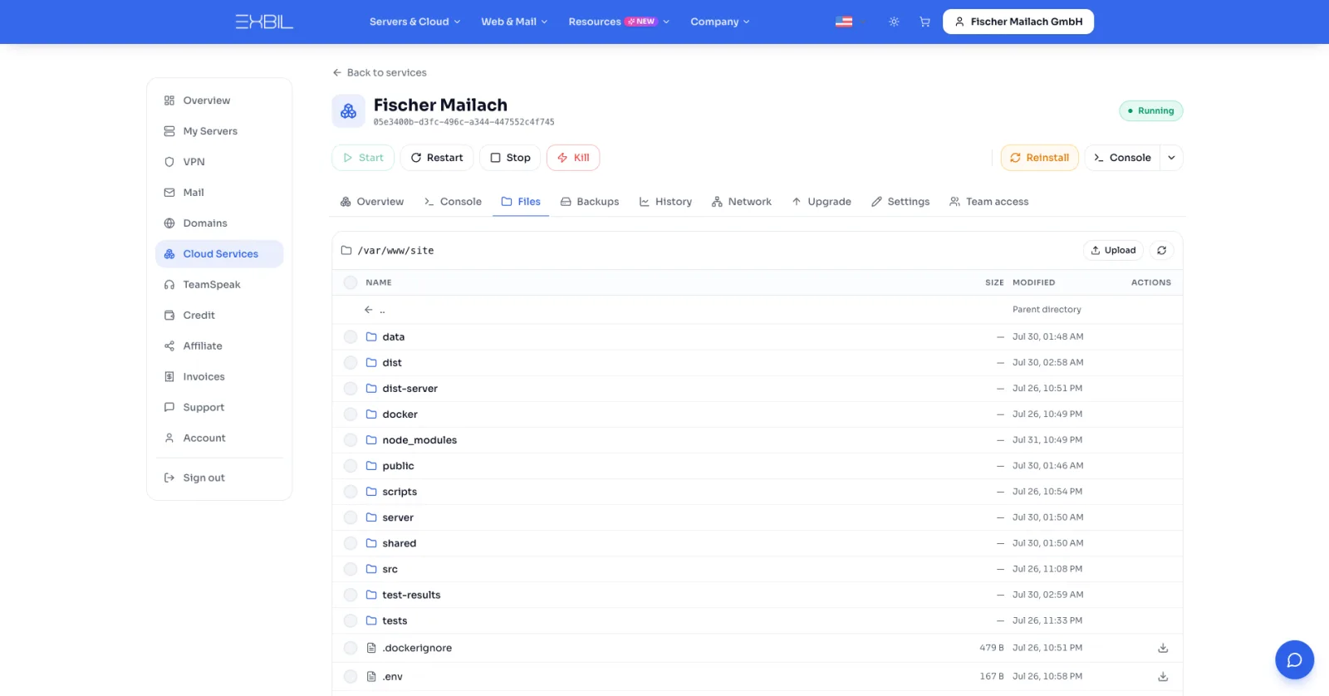Open Invoices in the sidebar
Screen dimensions: 1329x696
[x=219, y=377]
